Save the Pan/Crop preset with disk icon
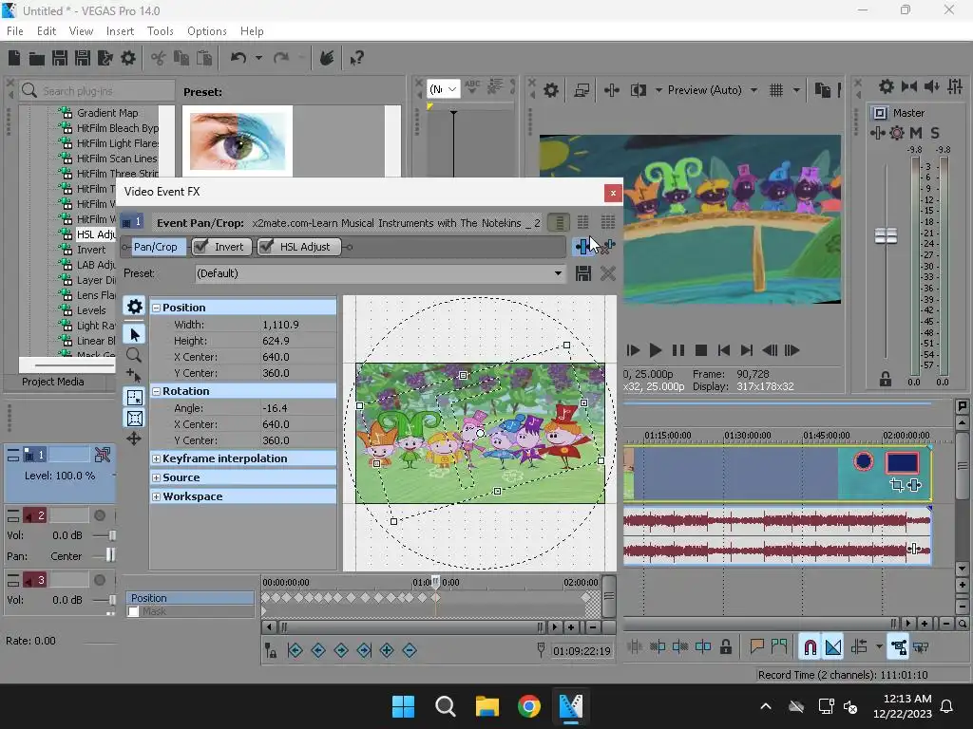Screen dimensions: 973x729 (x=582, y=273)
